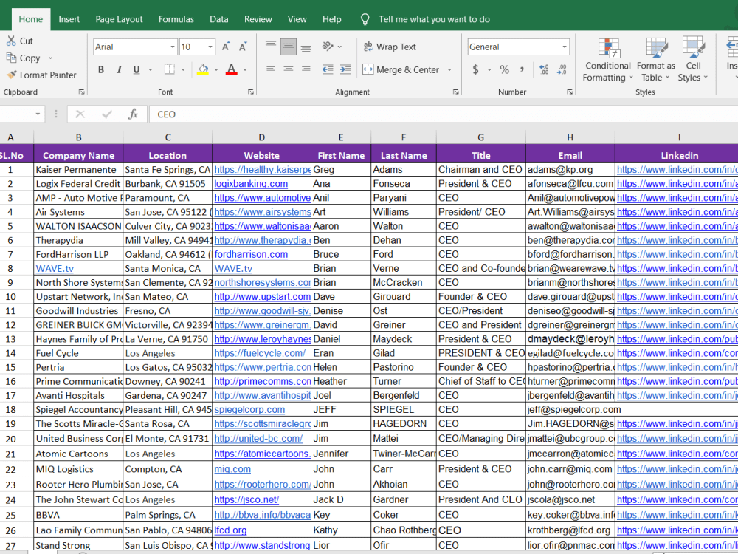Expand Merge & Center options arrow

449,69
